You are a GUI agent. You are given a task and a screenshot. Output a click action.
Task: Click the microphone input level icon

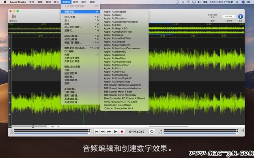(x=12, y=131)
